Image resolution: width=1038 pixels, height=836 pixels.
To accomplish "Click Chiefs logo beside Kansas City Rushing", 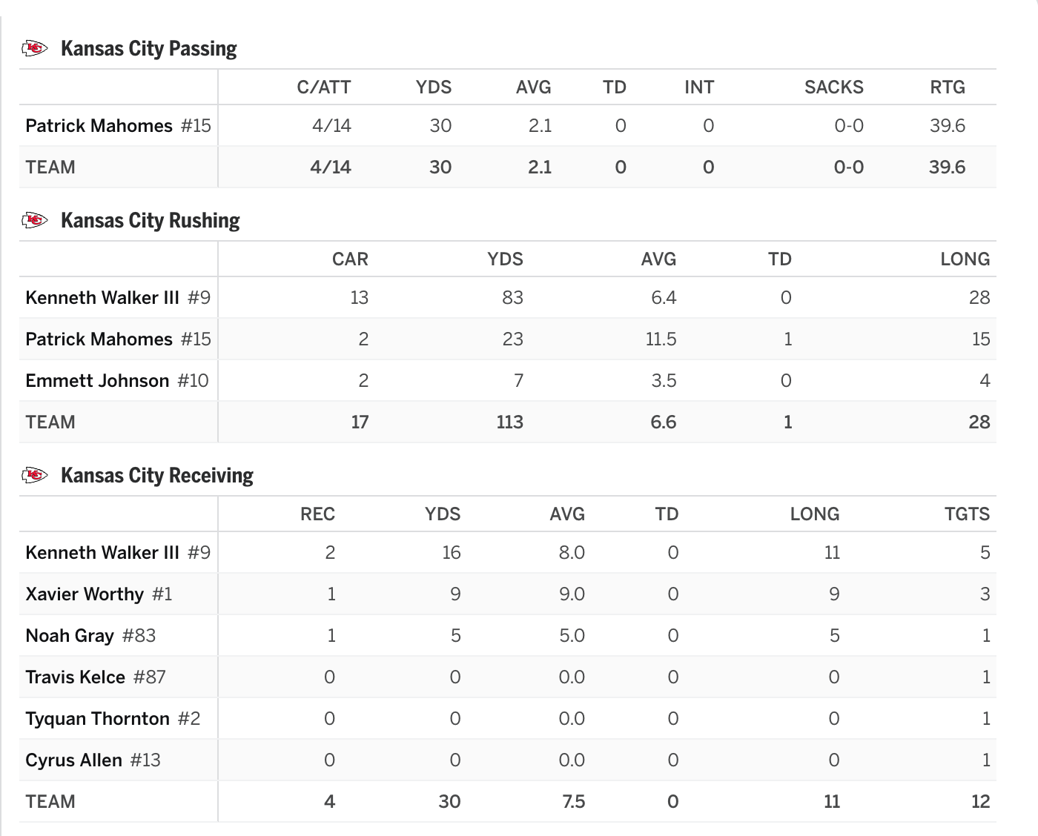I will (x=34, y=221).
